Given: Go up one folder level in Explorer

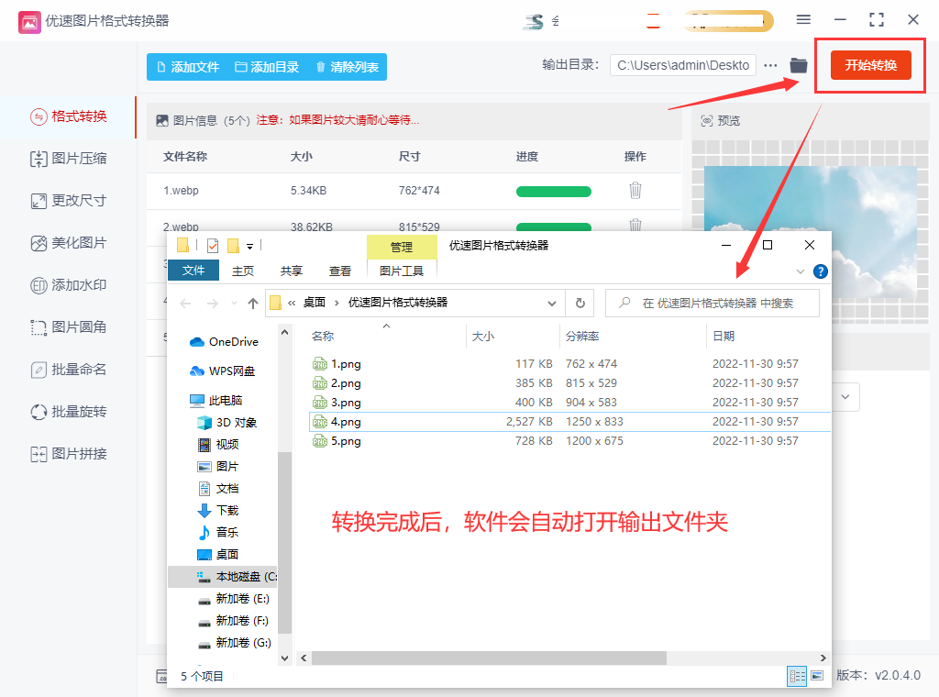Looking at the screenshot, I should pos(253,304).
